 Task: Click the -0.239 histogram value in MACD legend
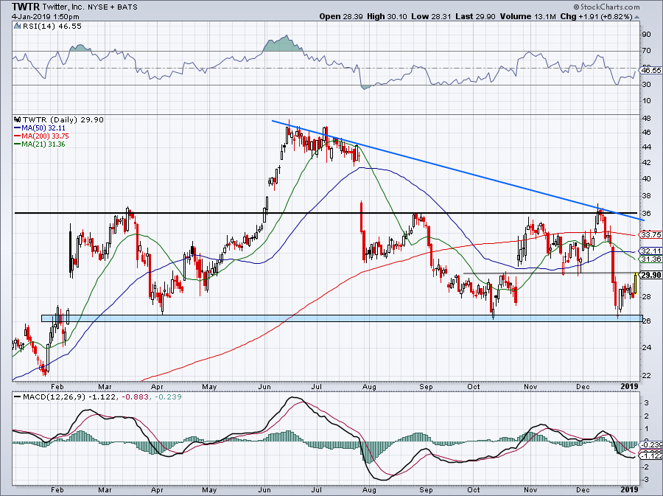pyautogui.click(x=168, y=397)
